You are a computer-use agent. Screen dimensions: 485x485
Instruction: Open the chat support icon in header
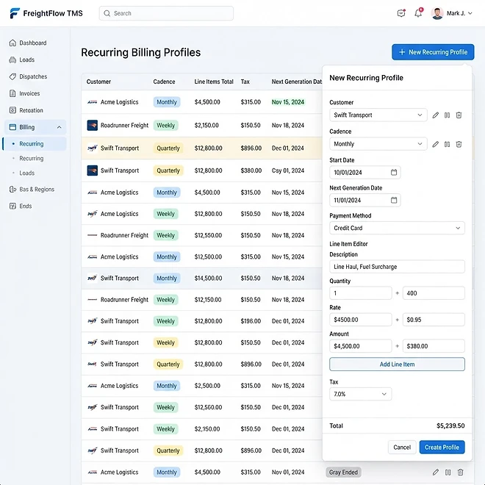point(401,13)
